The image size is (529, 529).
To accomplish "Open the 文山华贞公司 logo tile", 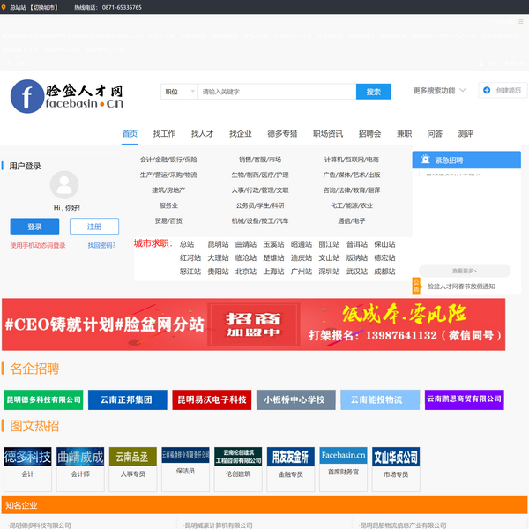I will pos(395,457).
